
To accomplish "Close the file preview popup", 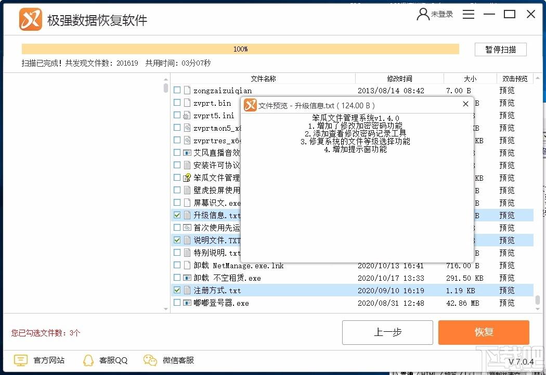I will (465, 105).
